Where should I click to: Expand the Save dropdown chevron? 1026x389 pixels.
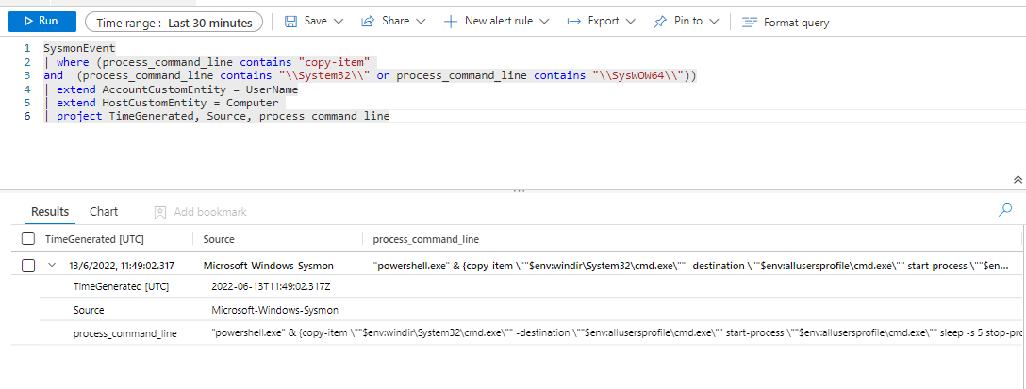click(x=339, y=21)
